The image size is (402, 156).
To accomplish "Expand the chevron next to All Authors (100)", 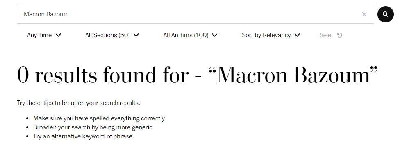I will pos(215,35).
